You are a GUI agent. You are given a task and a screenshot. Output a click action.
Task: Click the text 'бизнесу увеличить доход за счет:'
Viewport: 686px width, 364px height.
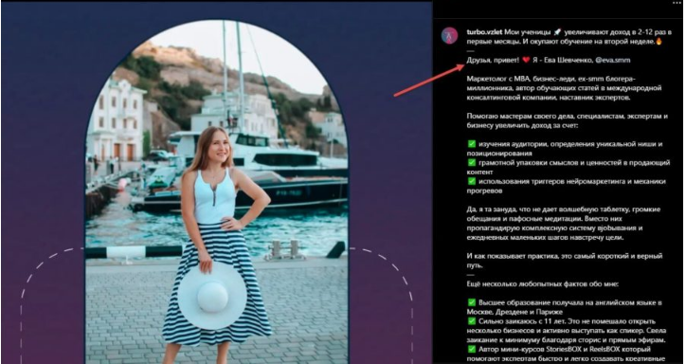[522, 125]
